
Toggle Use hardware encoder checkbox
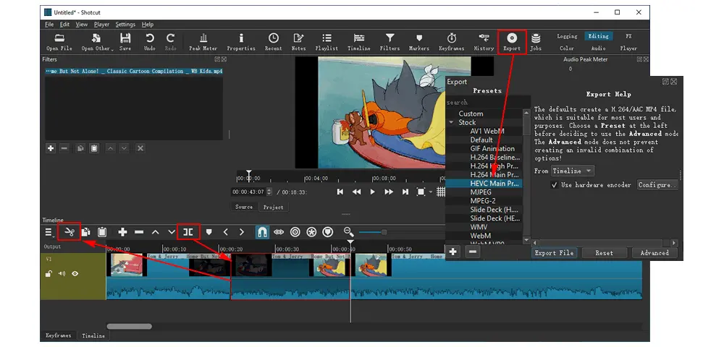[x=555, y=185]
